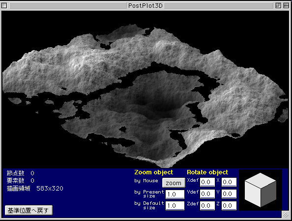Click the window zoom box icon
Viewport: 292px width, 221px height.
pos(278,5)
